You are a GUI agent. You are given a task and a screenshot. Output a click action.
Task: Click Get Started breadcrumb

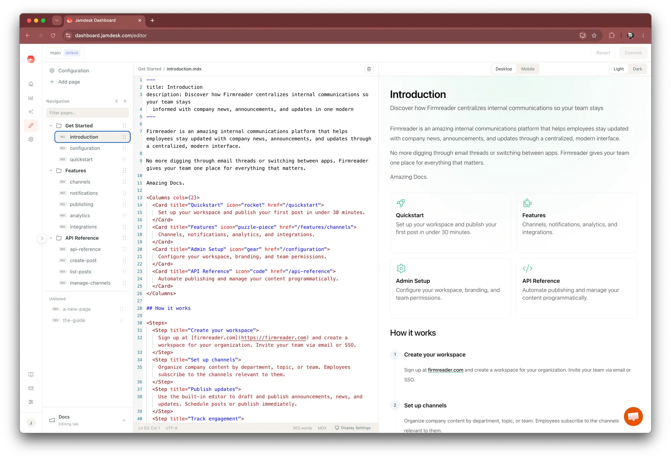150,69
